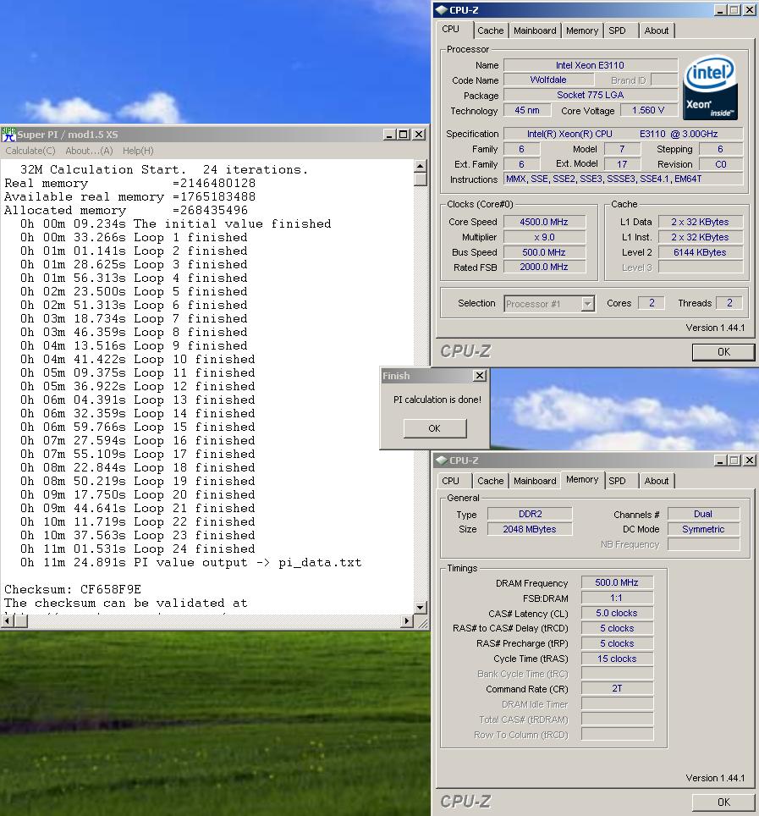Open the Calculate(C) menu in Super PI
Viewport: 759px width, 816px height.
30,151
